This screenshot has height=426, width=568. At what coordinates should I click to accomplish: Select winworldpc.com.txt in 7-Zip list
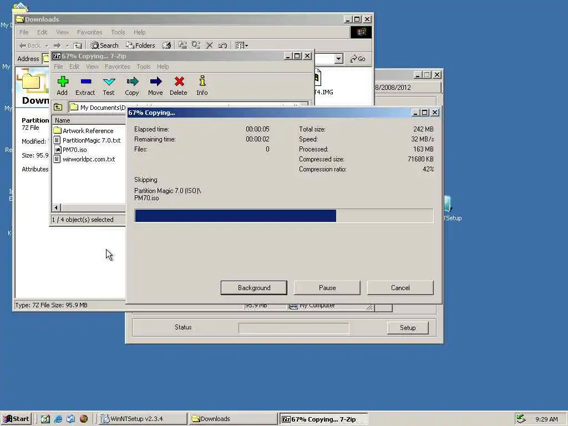[x=84, y=159]
